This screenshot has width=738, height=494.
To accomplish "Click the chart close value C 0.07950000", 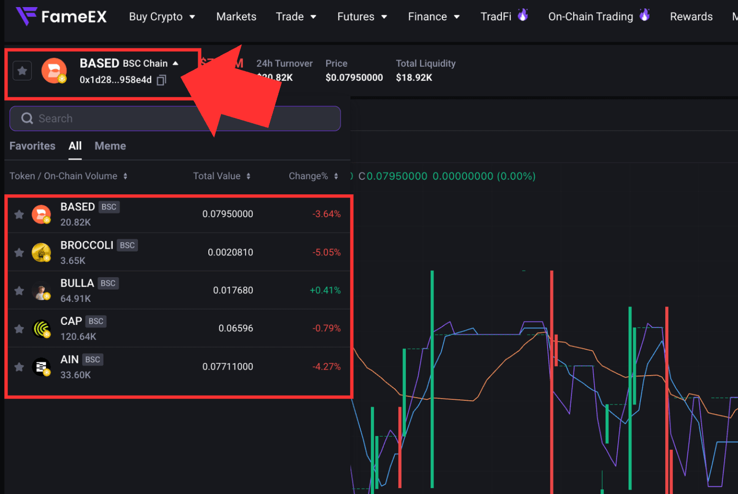I will click(x=393, y=176).
